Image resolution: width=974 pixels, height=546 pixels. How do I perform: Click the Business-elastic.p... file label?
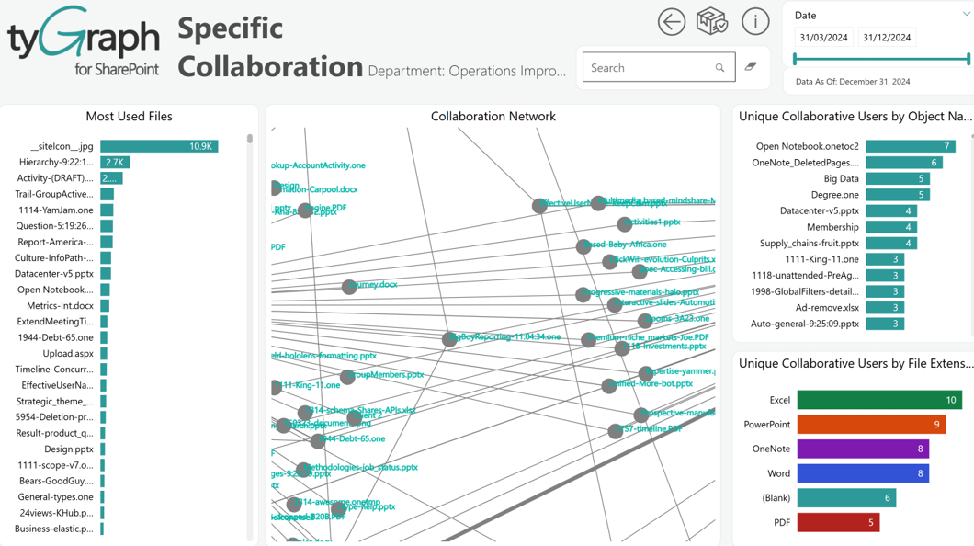tap(54, 529)
